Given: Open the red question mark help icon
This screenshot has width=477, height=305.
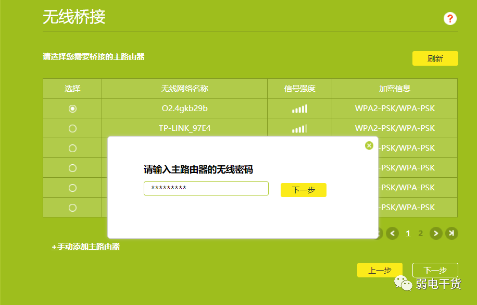Looking at the screenshot, I should click(x=450, y=19).
